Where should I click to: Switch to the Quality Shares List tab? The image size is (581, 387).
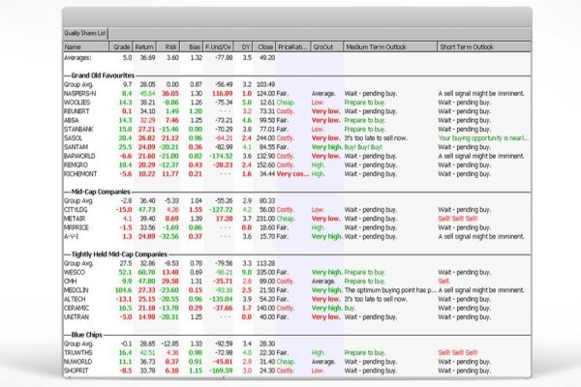pos(85,33)
